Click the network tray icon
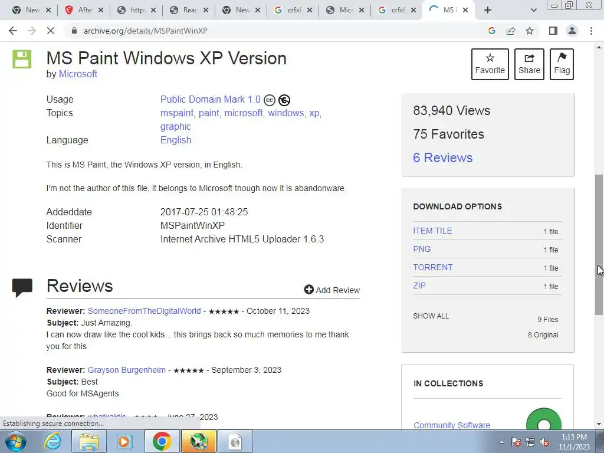 [x=530, y=442]
